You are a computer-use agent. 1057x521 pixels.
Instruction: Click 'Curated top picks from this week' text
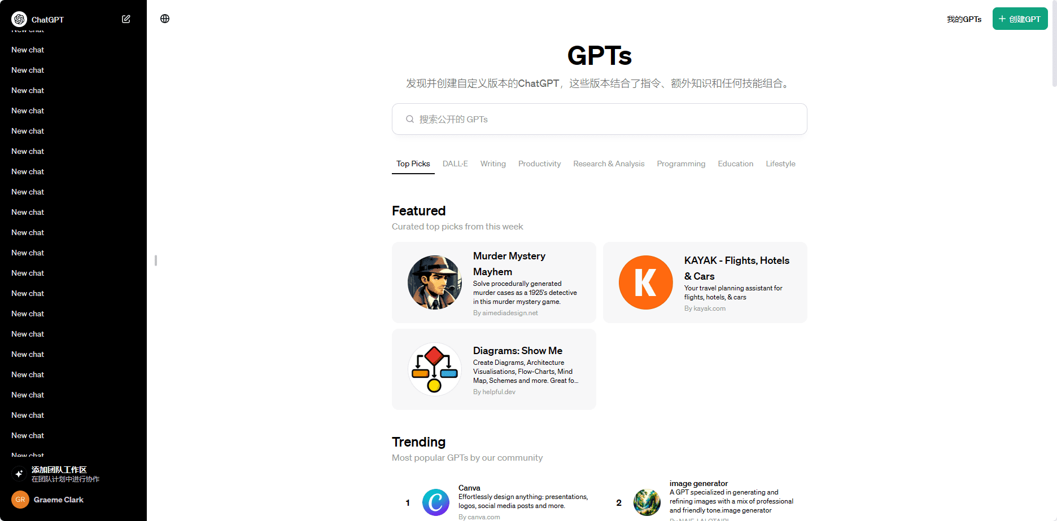tap(457, 227)
